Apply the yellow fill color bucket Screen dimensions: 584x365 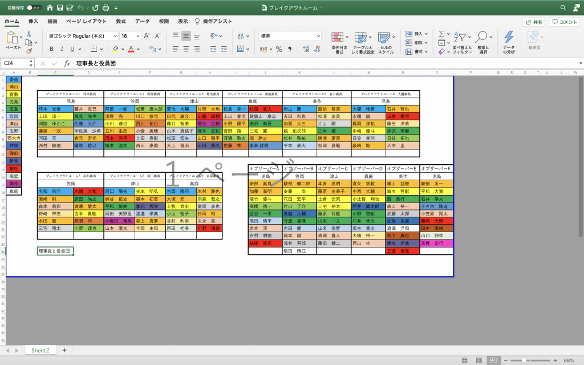pos(115,49)
